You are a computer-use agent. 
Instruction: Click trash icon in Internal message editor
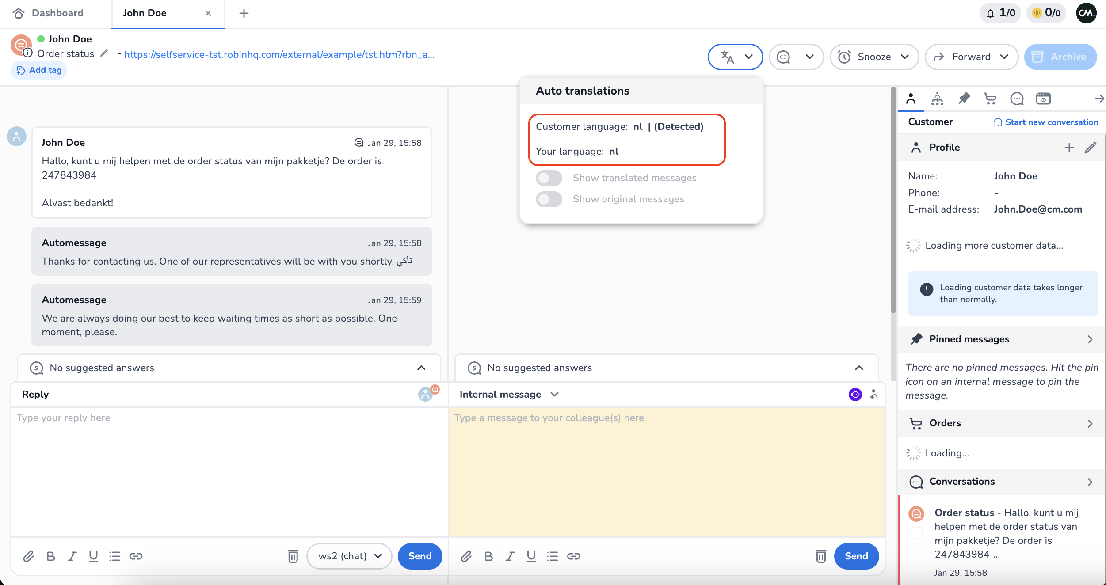click(x=821, y=556)
